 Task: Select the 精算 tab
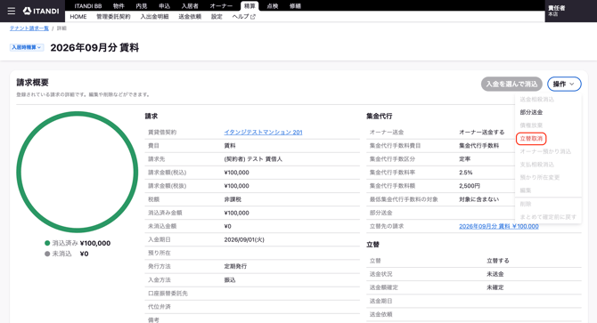coord(249,5)
